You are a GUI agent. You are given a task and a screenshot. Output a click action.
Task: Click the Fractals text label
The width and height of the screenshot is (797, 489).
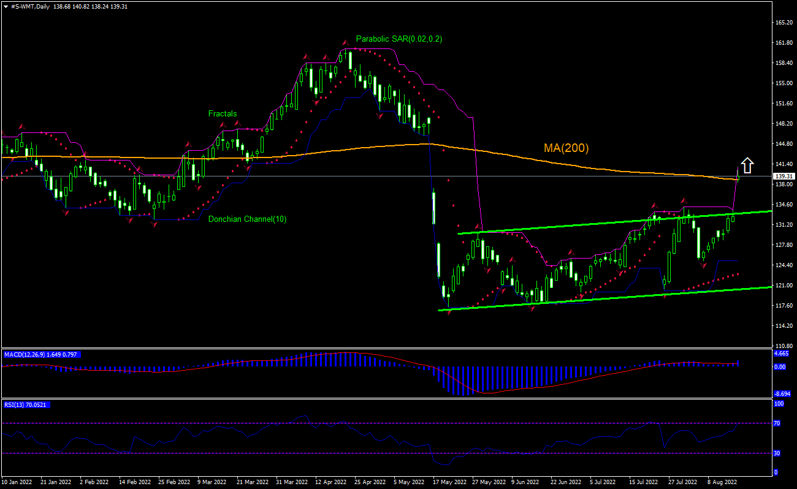coord(223,113)
